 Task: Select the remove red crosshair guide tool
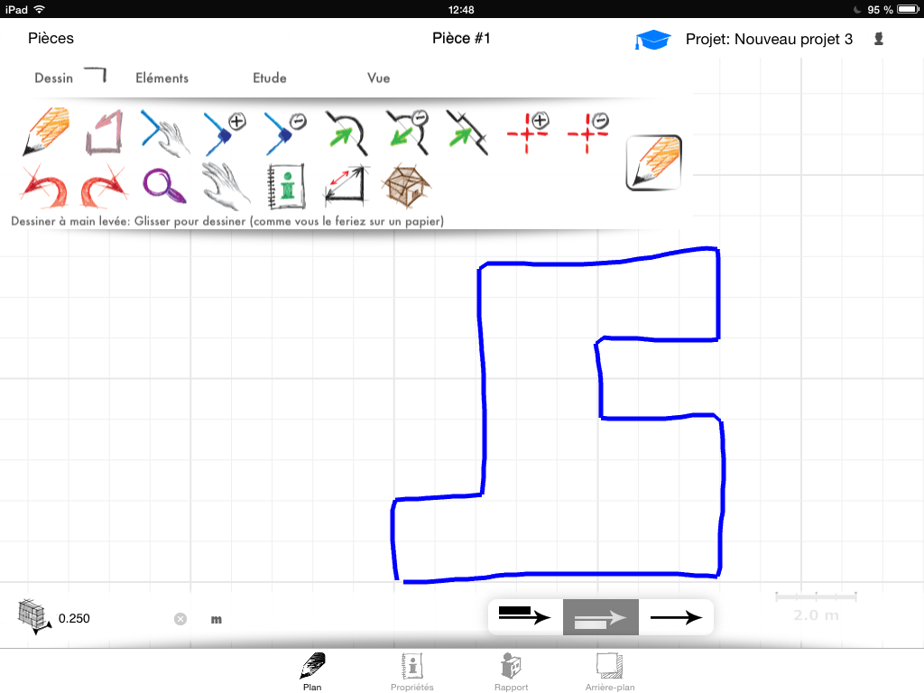point(588,132)
